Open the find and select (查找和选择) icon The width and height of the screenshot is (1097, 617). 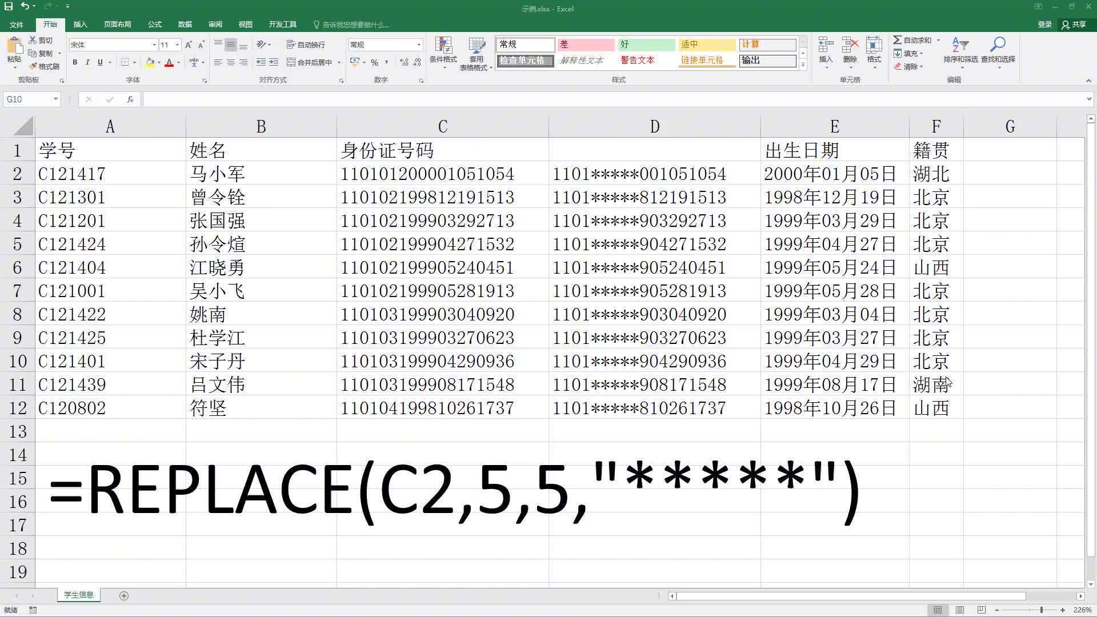999,51
